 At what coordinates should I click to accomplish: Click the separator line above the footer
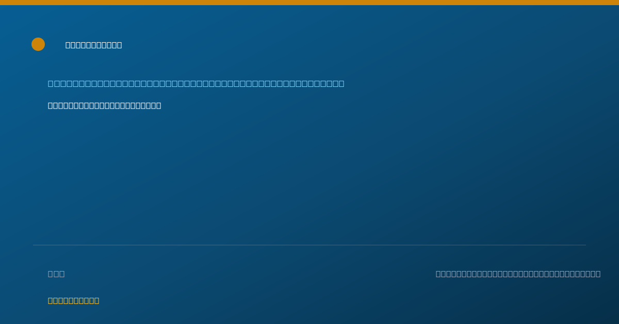coord(309,245)
